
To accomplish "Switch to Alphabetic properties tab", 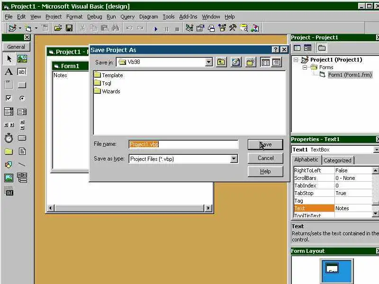I will pos(306,160).
